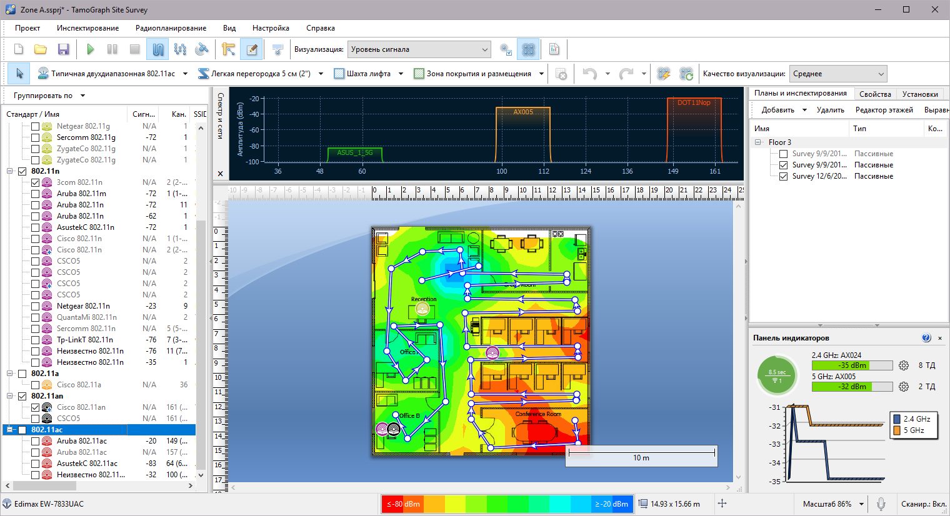This screenshot has width=950, height=516.
Task: Check the Aruba 802.11ac channel 149 checkbox
Action: [x=36, y=441]
